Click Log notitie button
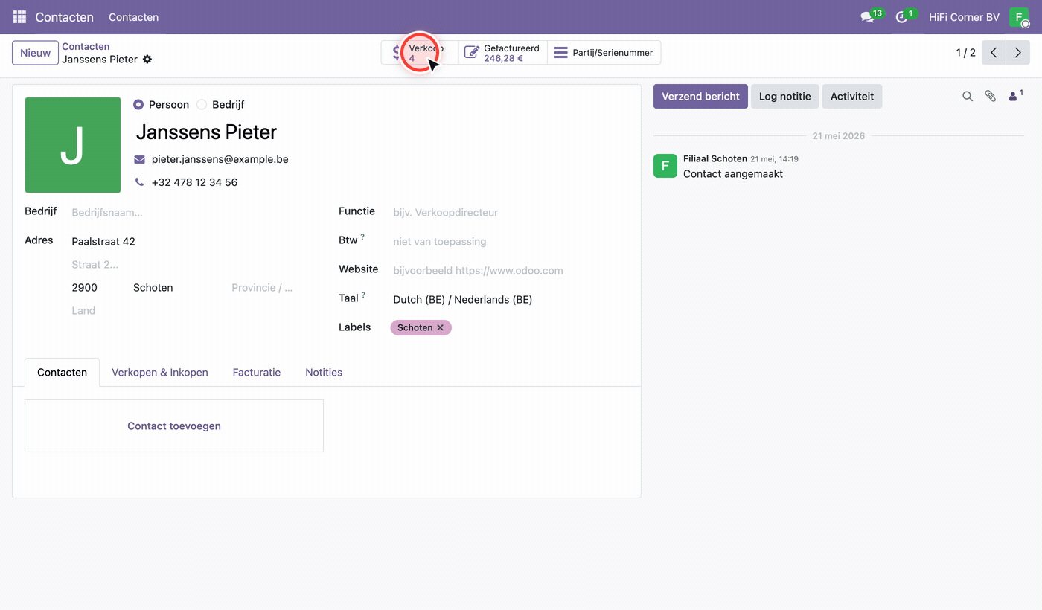Screen dimensions: 1042x610 pos(784,96)
